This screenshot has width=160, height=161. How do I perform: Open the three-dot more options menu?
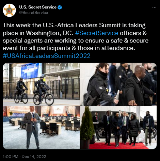pos(154,7)
